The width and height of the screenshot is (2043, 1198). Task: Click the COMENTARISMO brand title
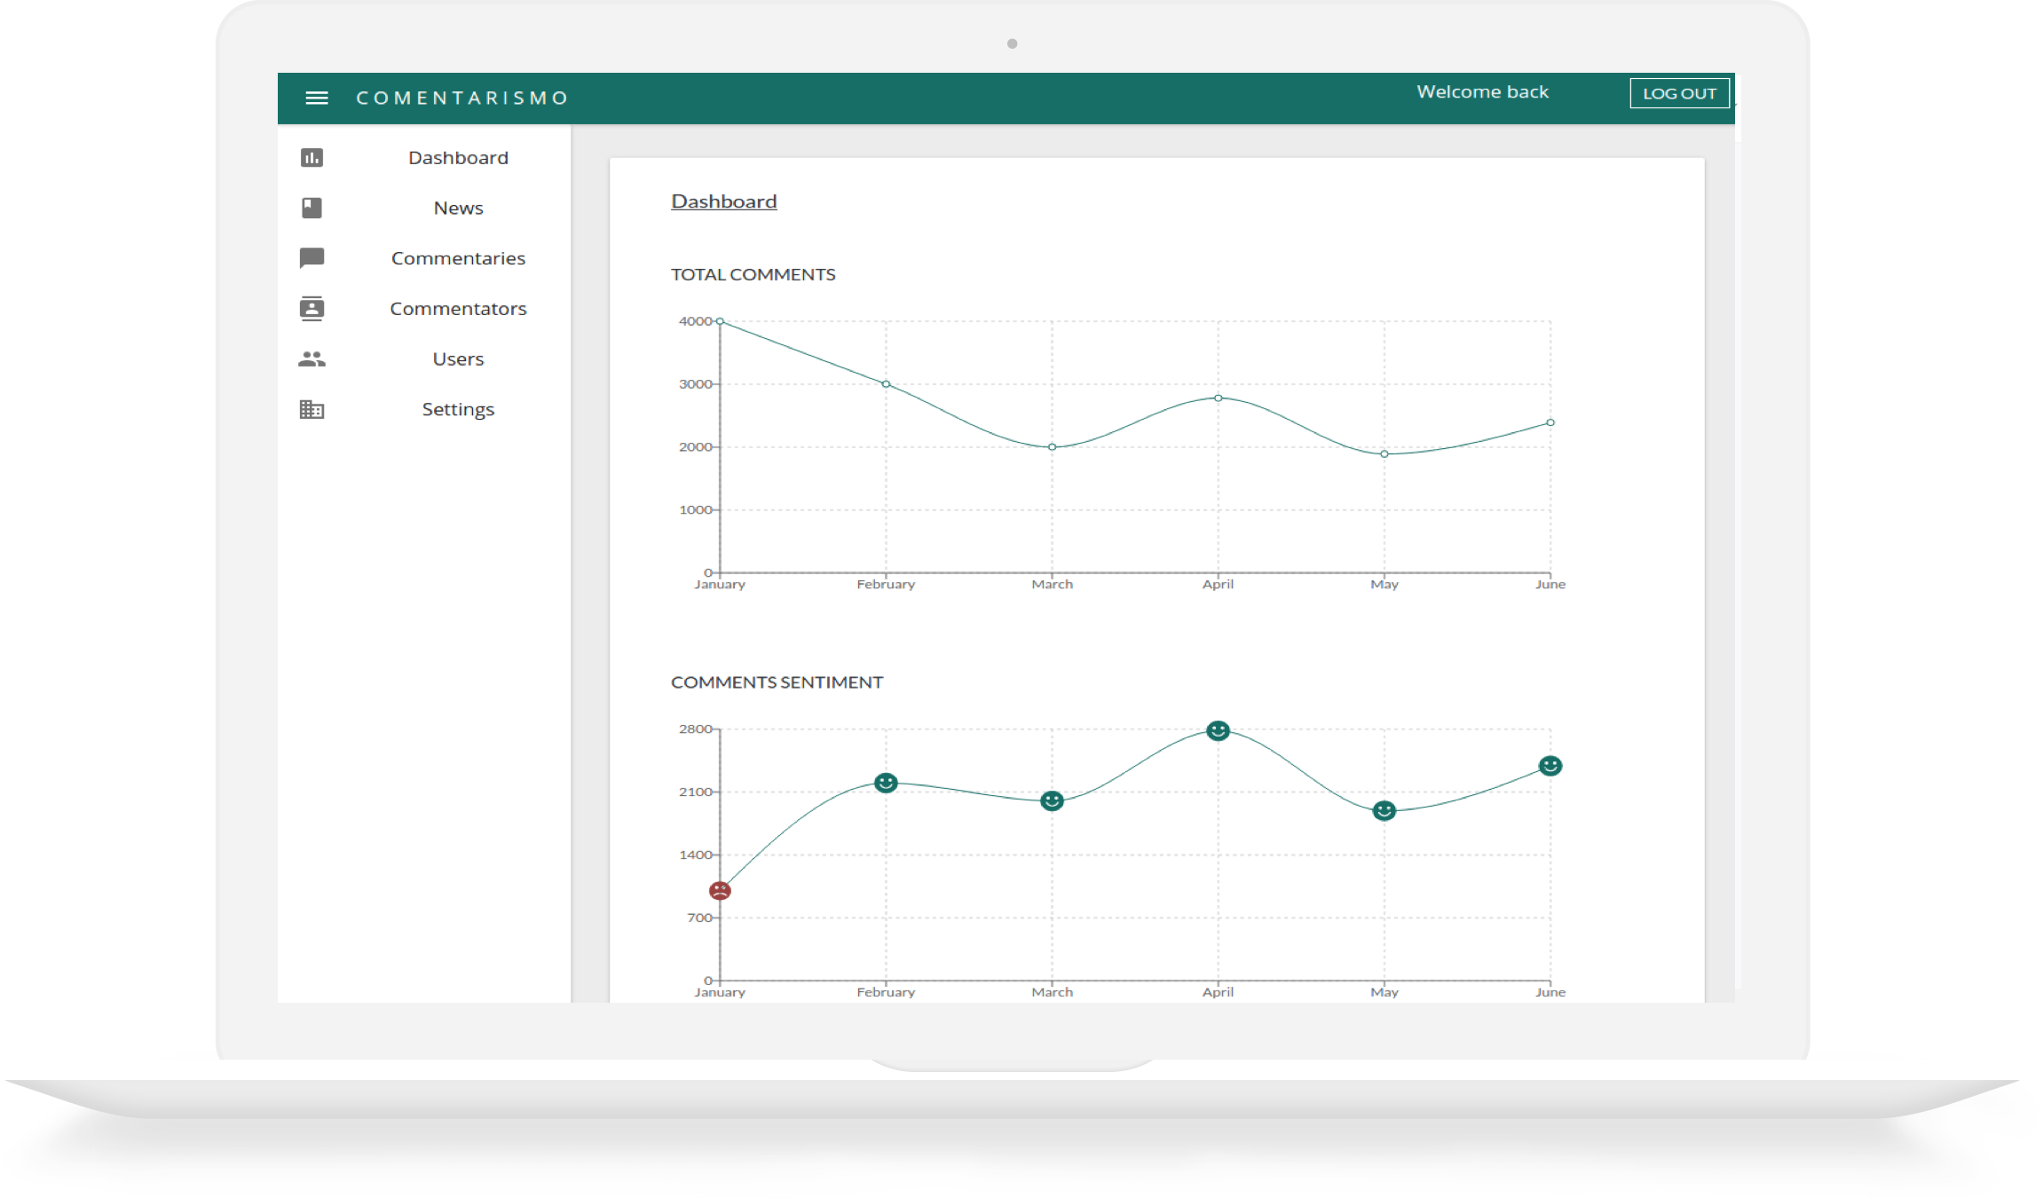[461, 98]
